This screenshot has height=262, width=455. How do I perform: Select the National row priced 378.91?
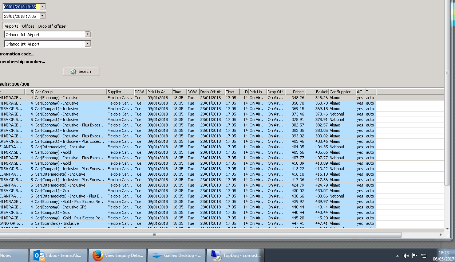188,120
